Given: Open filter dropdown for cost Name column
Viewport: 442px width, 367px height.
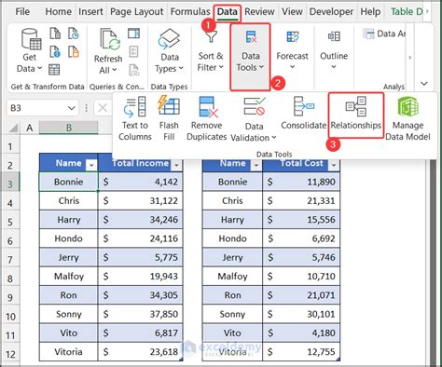Looking at the screenshot, I should 256,165.
